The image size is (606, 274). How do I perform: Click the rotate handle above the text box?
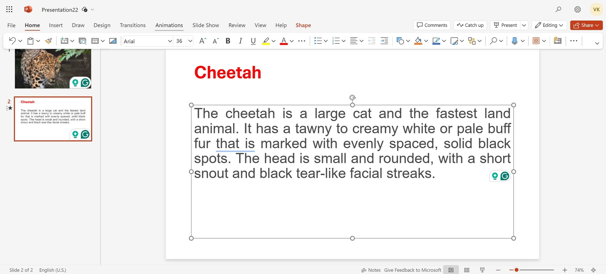pos(352,98)
